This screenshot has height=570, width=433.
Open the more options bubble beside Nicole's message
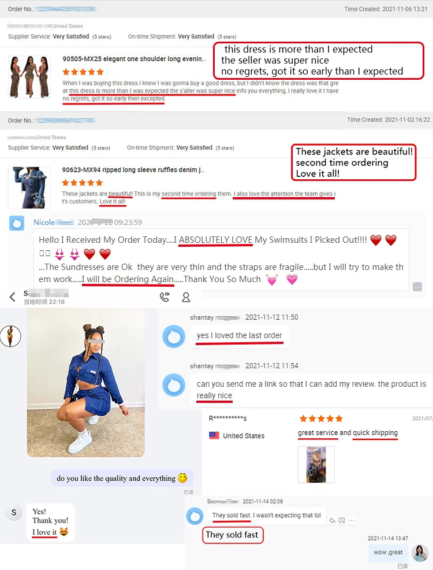(x=417, y=287)
